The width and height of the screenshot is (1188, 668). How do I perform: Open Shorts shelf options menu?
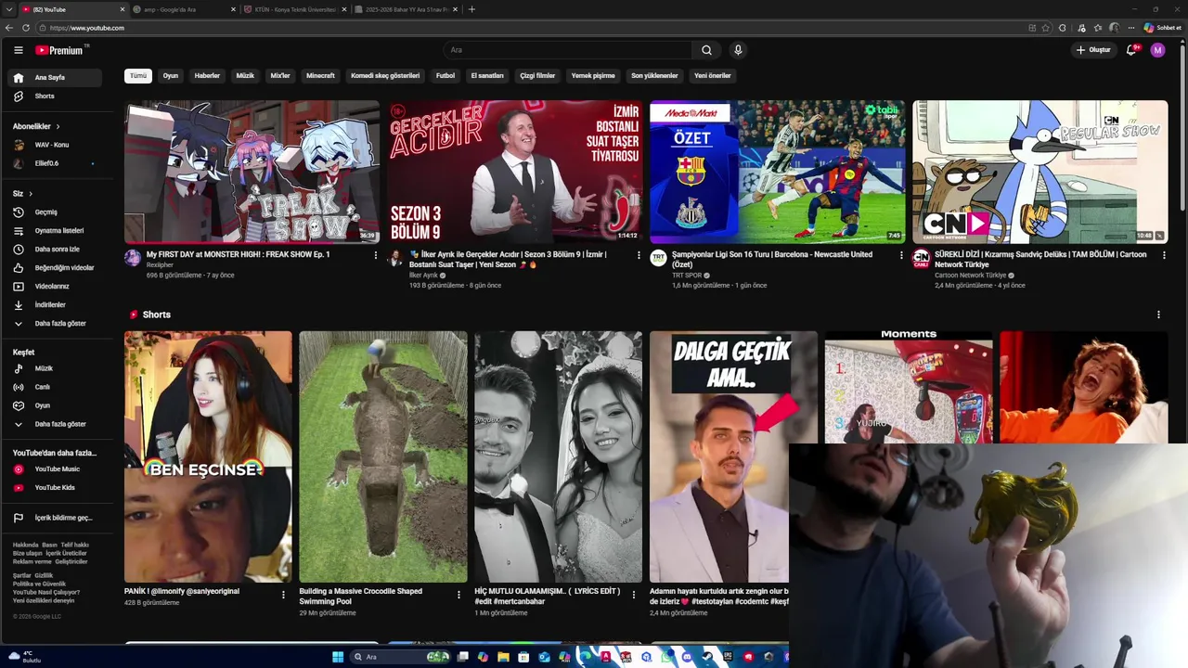1158,315
